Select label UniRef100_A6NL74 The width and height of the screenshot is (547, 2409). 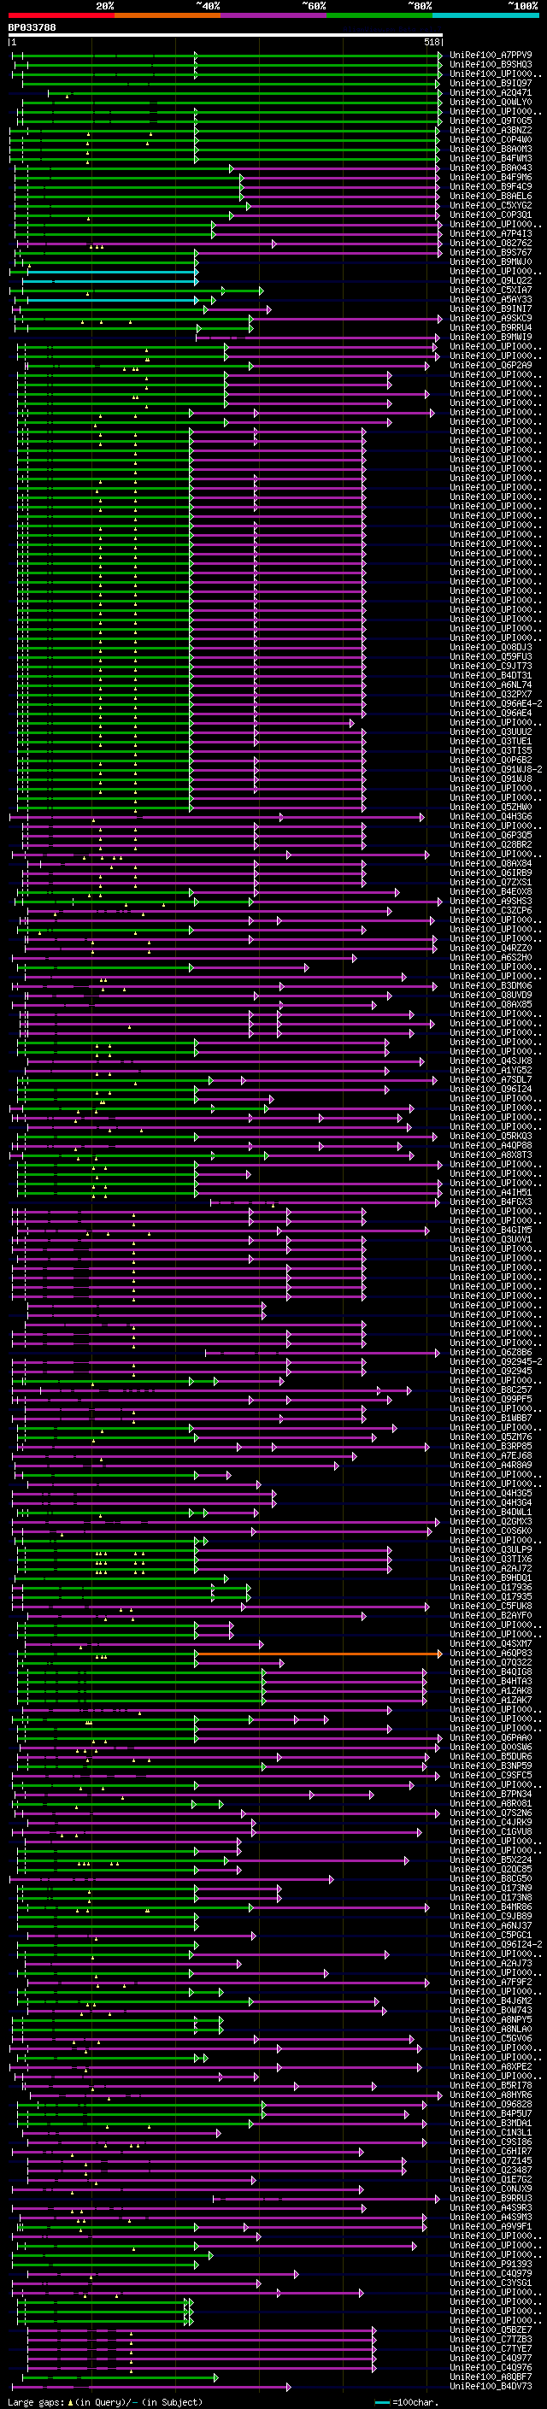pyautogui.click(x=491, y=685)
